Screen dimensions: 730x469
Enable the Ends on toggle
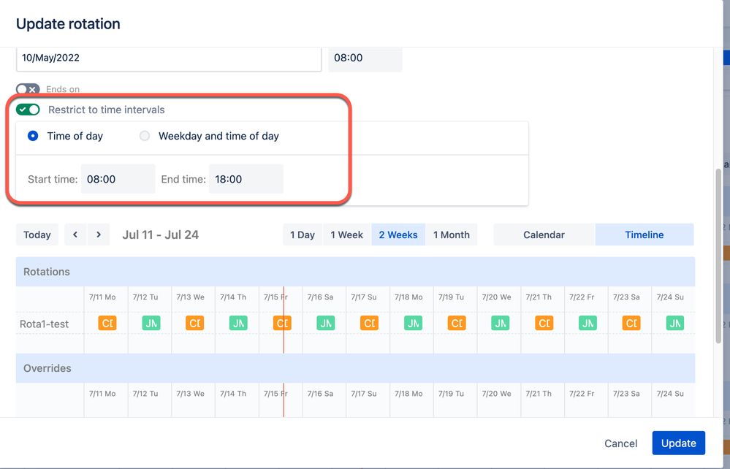[x=28, y=89]
